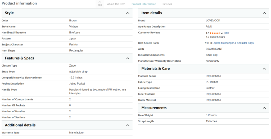Click the Manufacturer Warranty Description label

click(x=159, y=61)
